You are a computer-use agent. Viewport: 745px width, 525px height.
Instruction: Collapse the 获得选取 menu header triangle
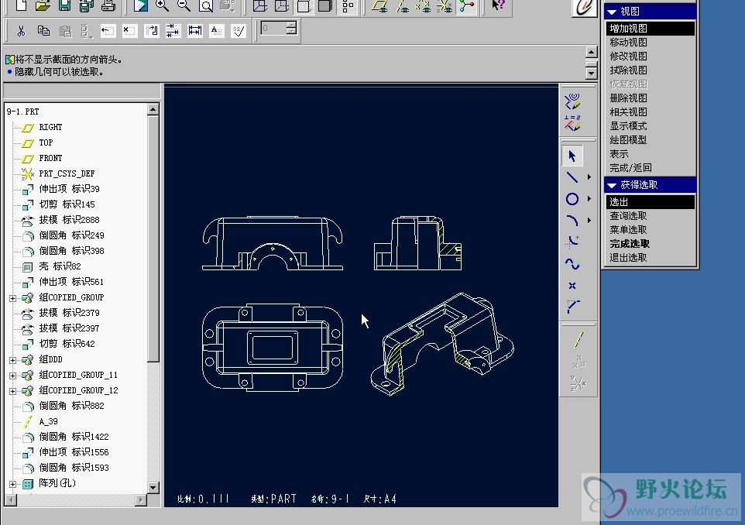(x=612, y=185)
